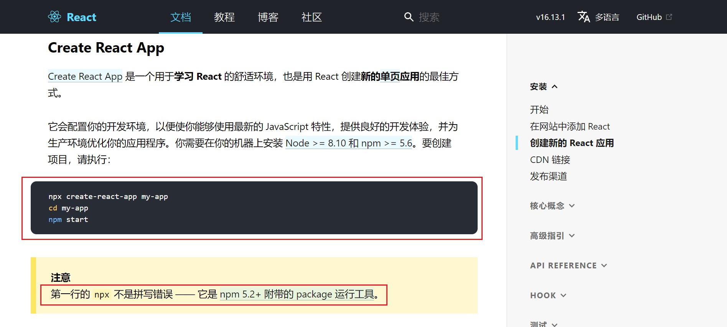This screenshot has height=327, width=727.
Task: Click the v16.13.1 version link
Action: click(x=550, y=17)
